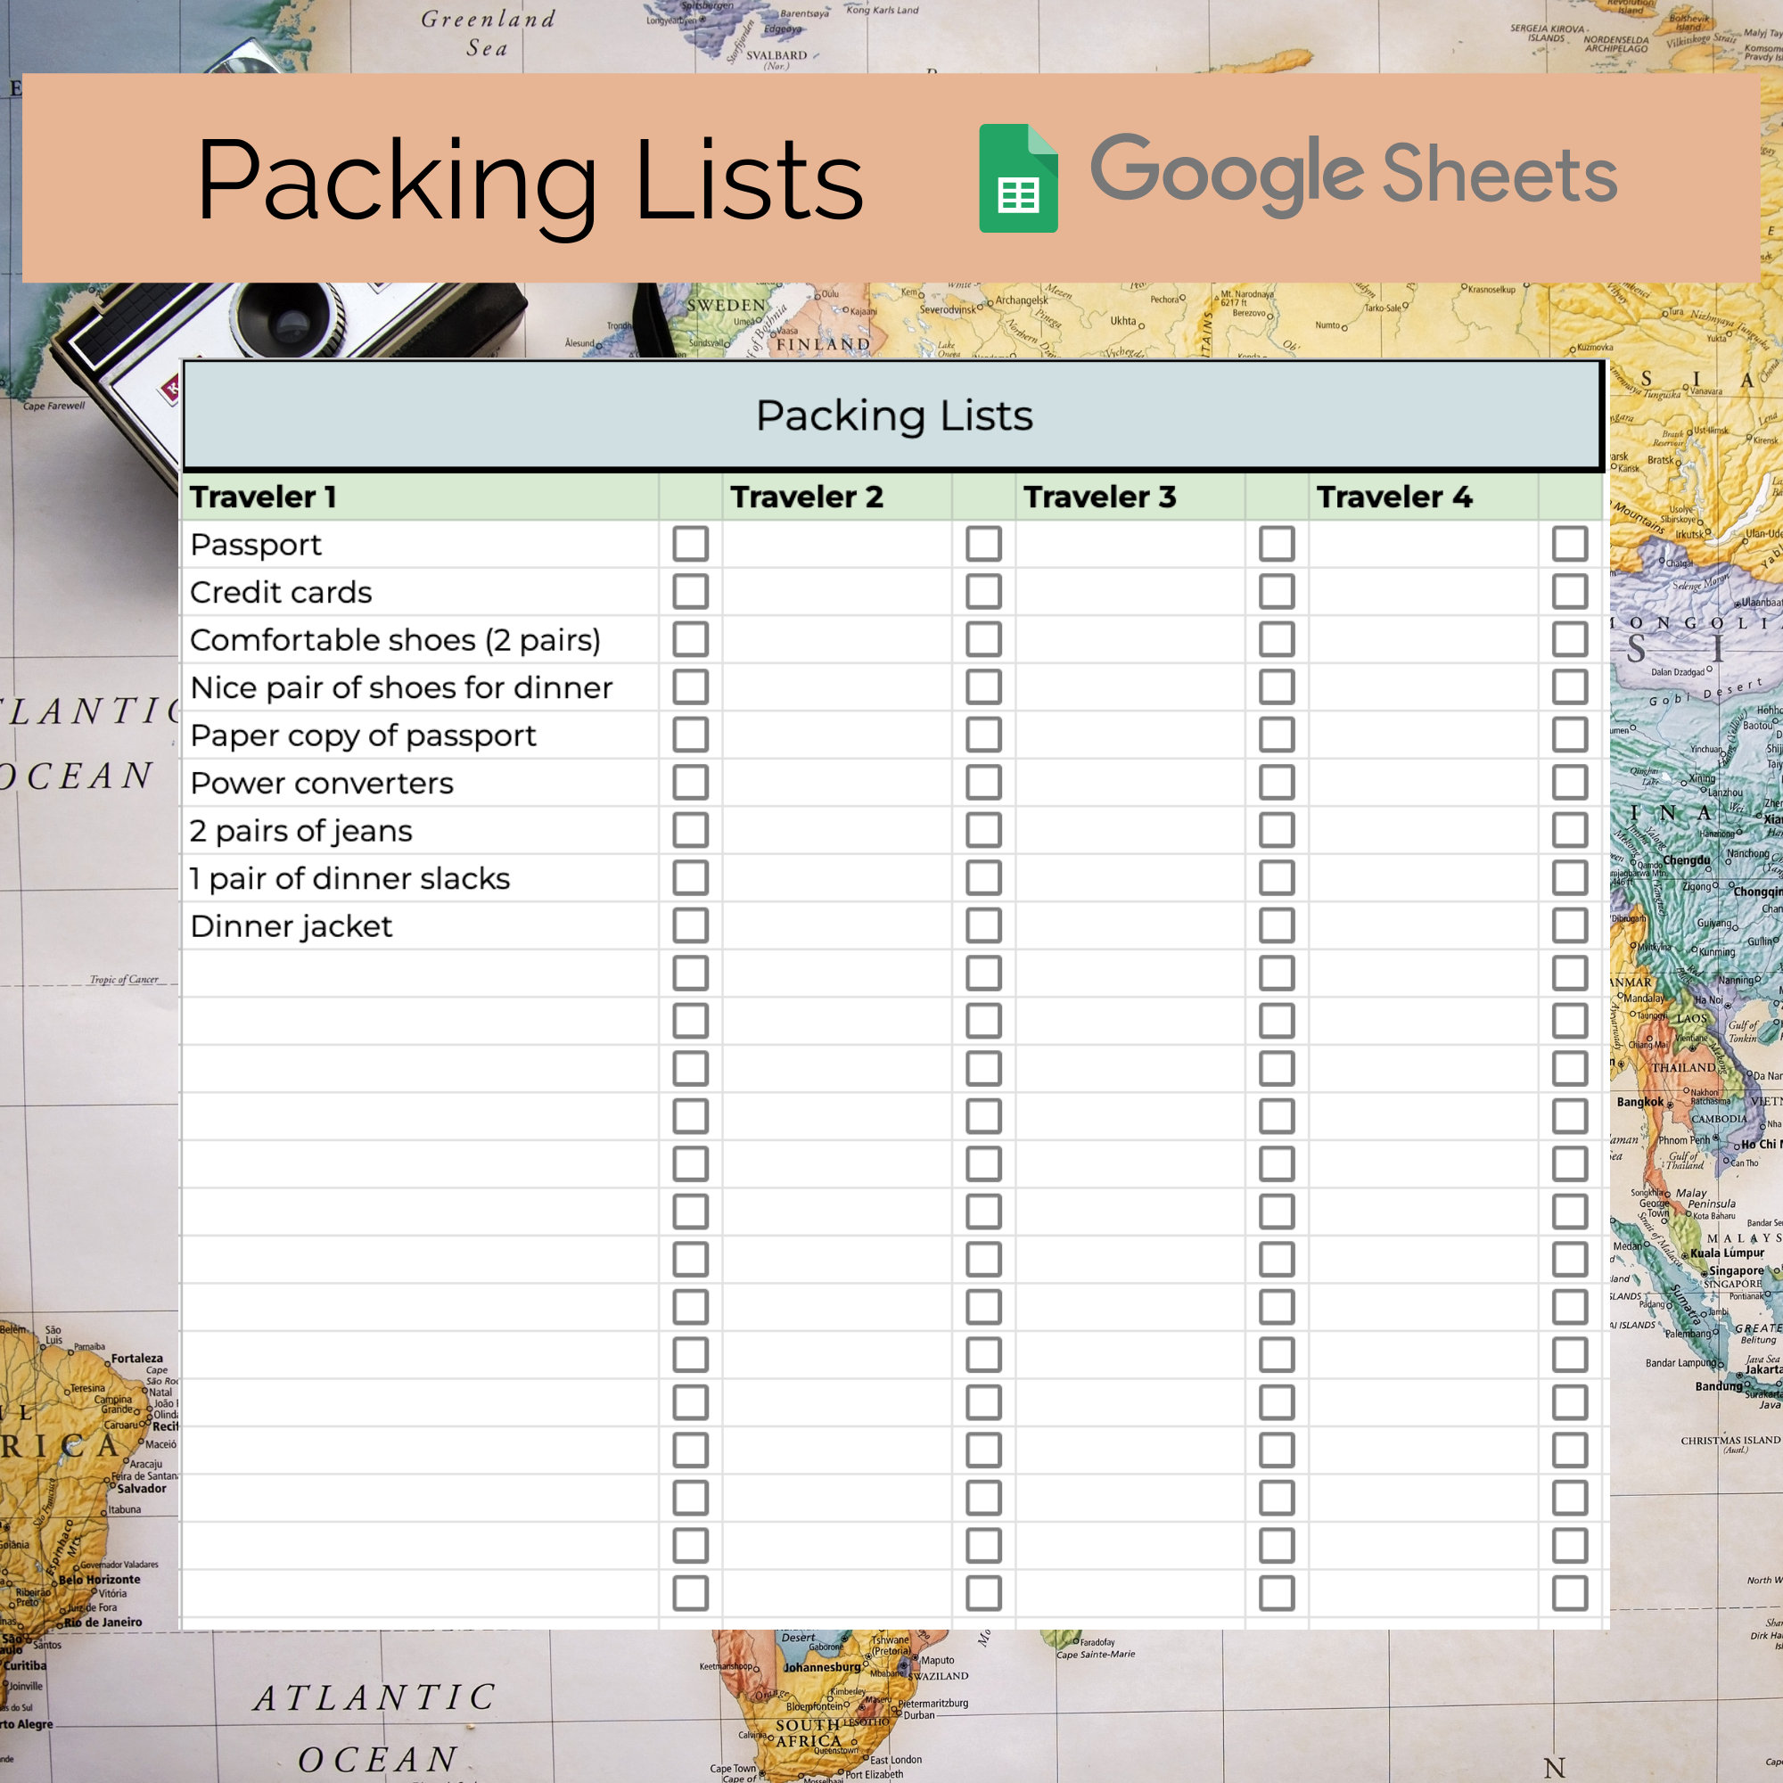Check Comfortable shoes box for Traveler 3
The height and width of the screenshot is (1783, 1783).
pyautogui.click(x=1278, y=639)
